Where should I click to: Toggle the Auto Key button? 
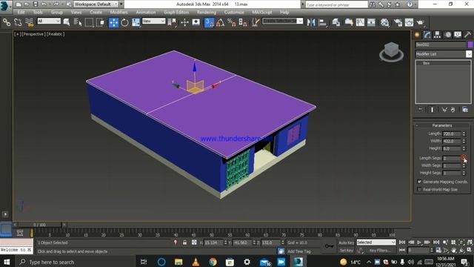pos(346,243)
